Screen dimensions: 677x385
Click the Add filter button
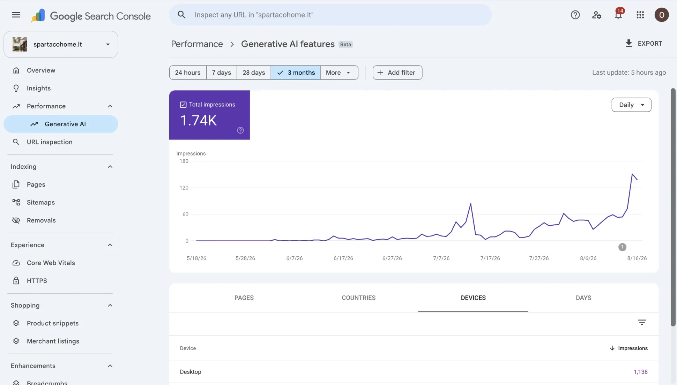tap(397, 73)
